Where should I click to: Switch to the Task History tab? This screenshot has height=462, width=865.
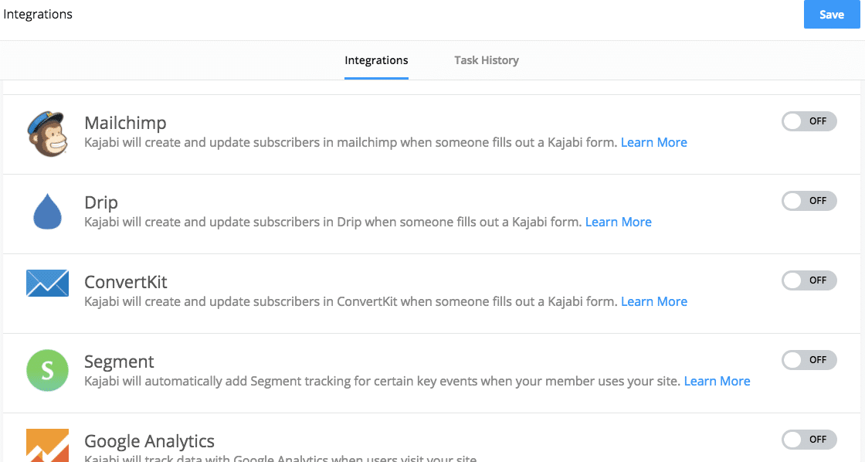click(x=486, y=60)
